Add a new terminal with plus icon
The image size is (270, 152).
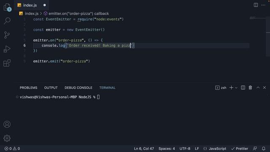[x=231, y=88]
